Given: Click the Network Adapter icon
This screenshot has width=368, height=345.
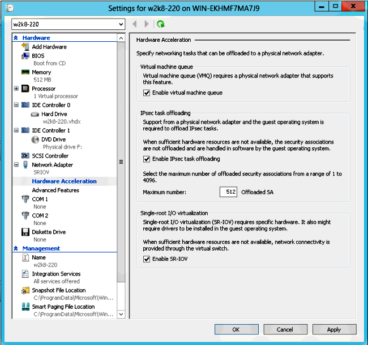Looking at the screenshot, I should pos(25,165).
